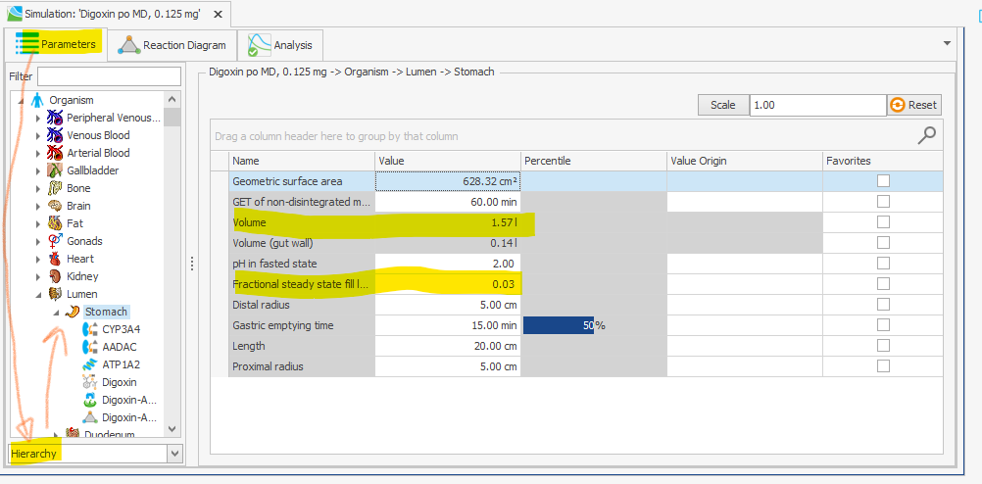Click the CYP3A4 molecule icon
982x484 pixels.
click(x=90, y=329)
